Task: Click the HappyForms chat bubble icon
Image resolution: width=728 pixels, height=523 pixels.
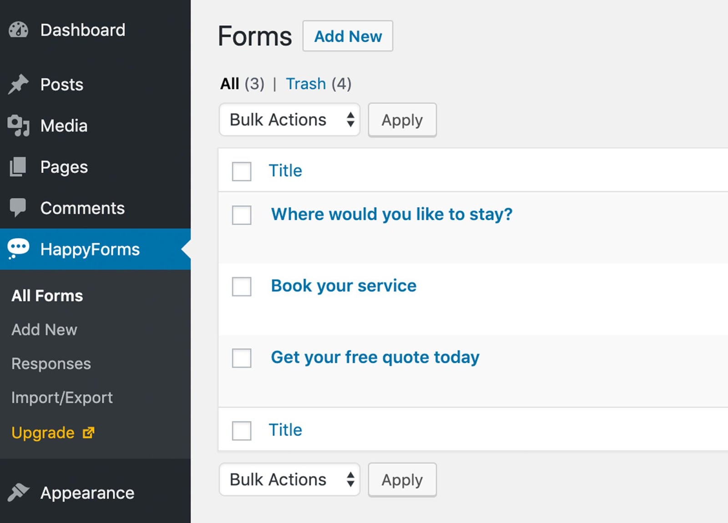Action: tap(18, 249)
